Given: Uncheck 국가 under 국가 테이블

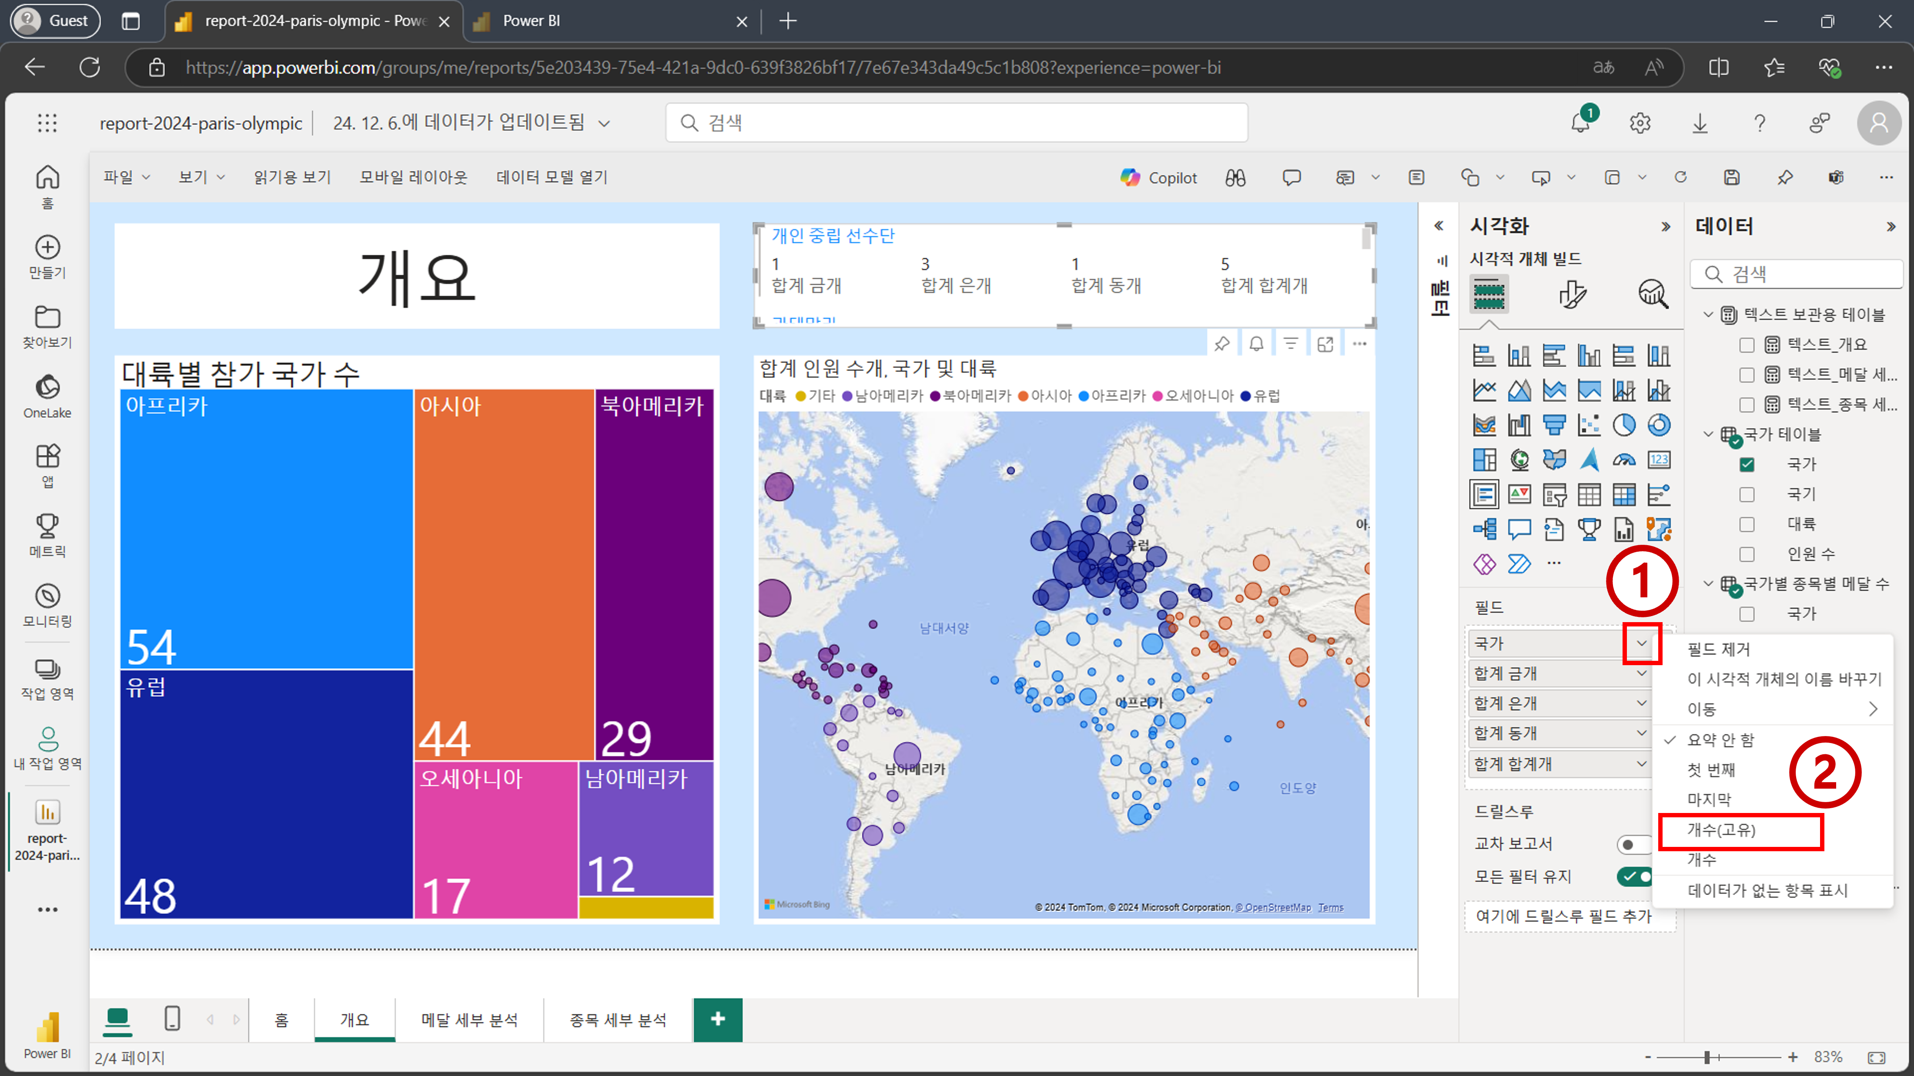Looking at the screenshot, I should 1747,465.
